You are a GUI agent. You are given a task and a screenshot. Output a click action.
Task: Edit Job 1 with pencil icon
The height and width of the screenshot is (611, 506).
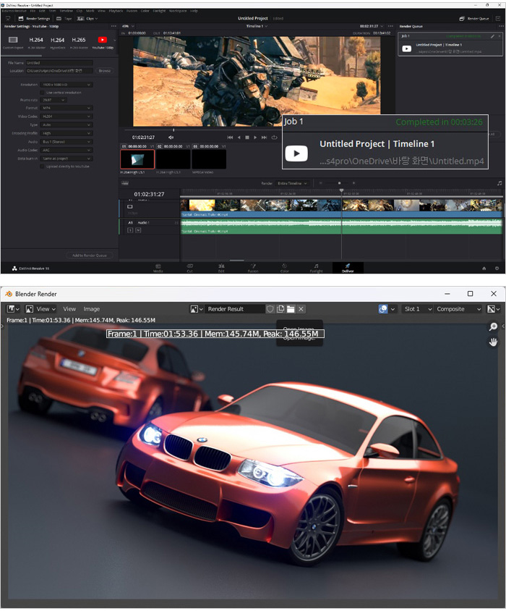(x=492, y=36)
